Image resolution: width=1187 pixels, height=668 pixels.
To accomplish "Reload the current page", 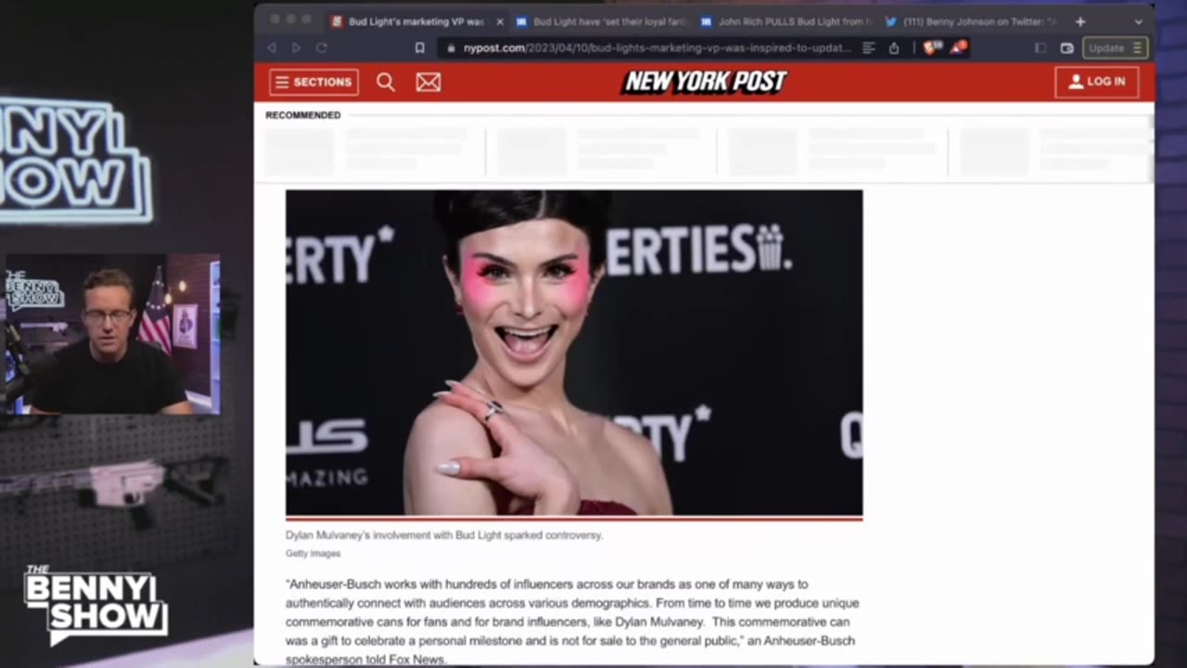I will (322, 47).
